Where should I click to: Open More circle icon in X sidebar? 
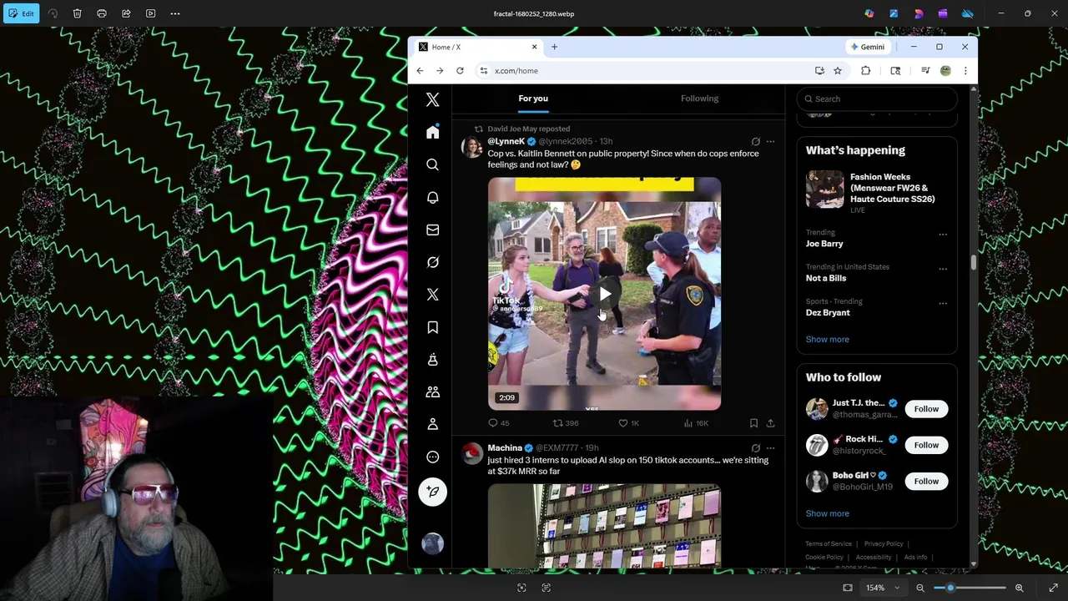tap(432, 457)
